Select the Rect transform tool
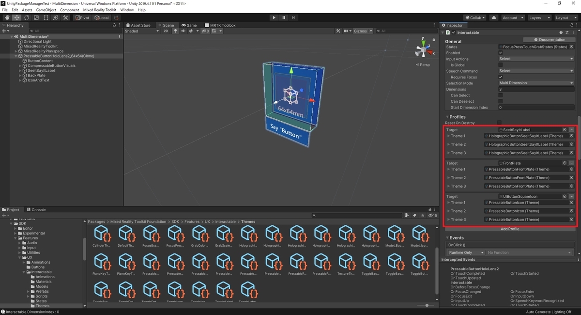581x315 pixels. pyautogui.click(x=46, y=17)
